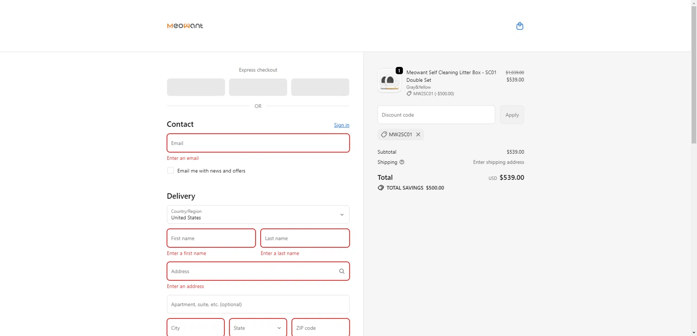The width and height of the screenshot is (697, 336).
Task: Click into the Address field
Action: pos(258,271)
